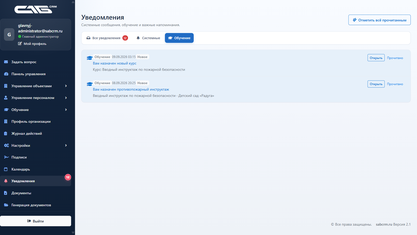Click the red 12 badge on Уведомления
Image resolution: width=417 pixels, height=235 pixels.
pyautogui.click(x=68, y=177)
